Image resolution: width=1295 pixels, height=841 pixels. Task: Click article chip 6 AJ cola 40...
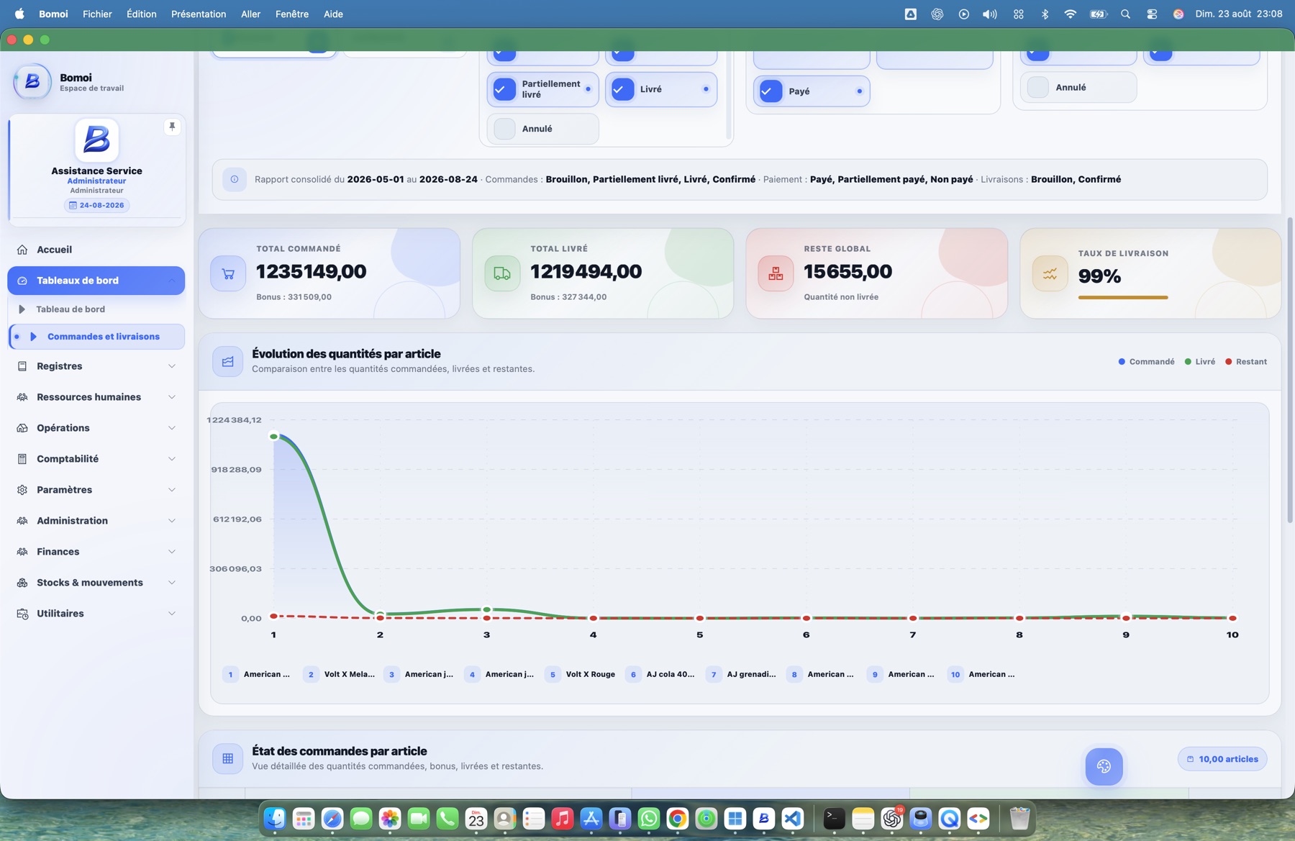point(661,674)
